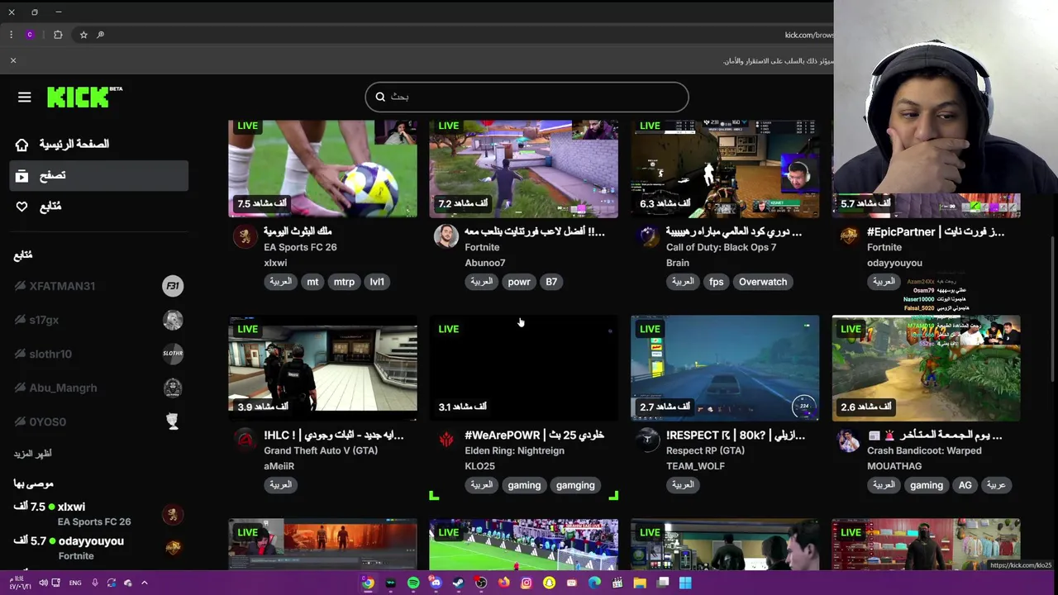Open Instagram from the taskbar

526,583
